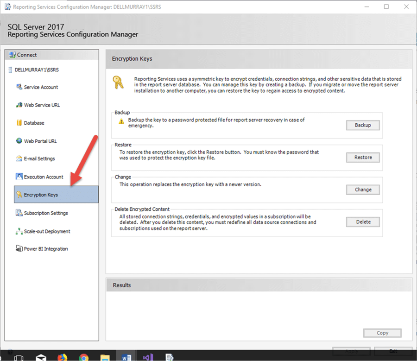Click the Database cylinder icon

pyautogui.click(x=19, y=123)
